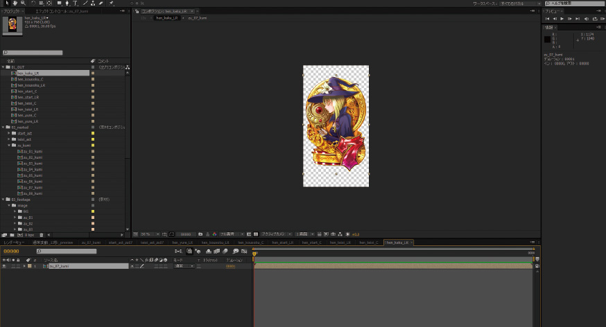Collapse the 01_OUT folder
Image resolution: width=606 pixels, height=327 pixels.
[x=3, y=67]
